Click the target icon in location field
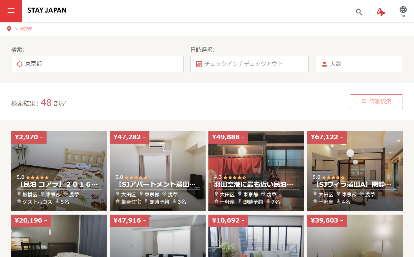 [x=20, y=64]
